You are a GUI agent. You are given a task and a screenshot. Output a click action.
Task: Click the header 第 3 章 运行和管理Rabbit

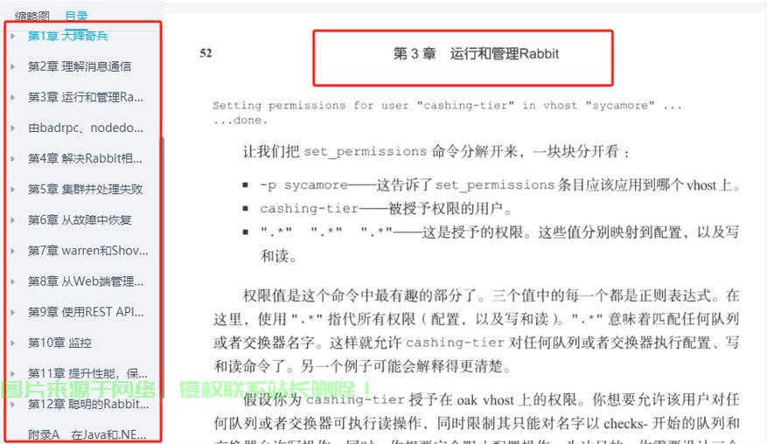pos(476,54)
